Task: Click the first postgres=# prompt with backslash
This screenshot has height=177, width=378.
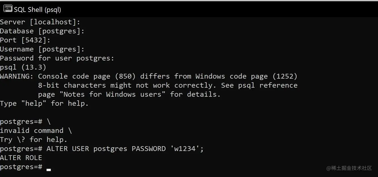Action: point(25,122)
